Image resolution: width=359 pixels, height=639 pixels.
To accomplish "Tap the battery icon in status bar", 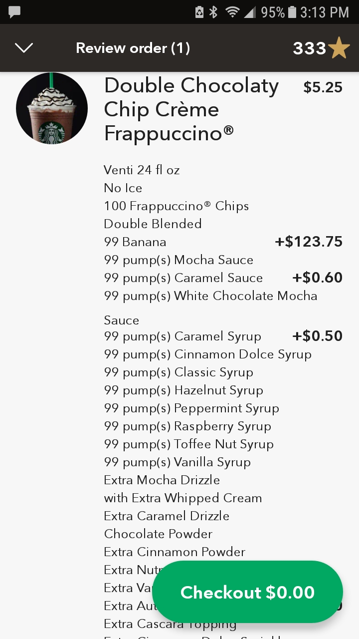I will 292,12.
